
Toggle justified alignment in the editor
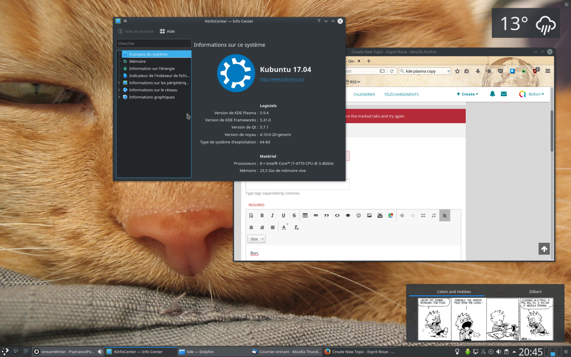click(x=273, y=227)
